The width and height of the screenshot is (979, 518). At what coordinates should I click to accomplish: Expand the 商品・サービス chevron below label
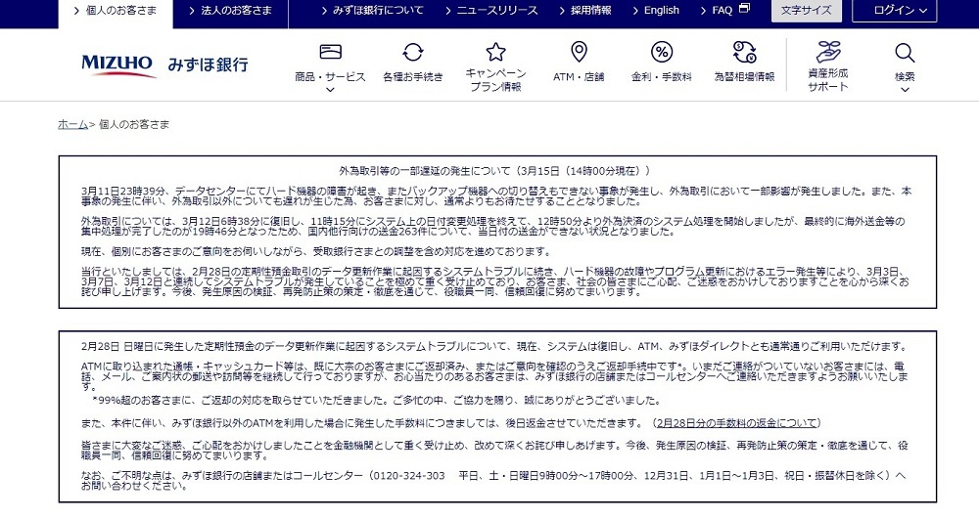330,90
